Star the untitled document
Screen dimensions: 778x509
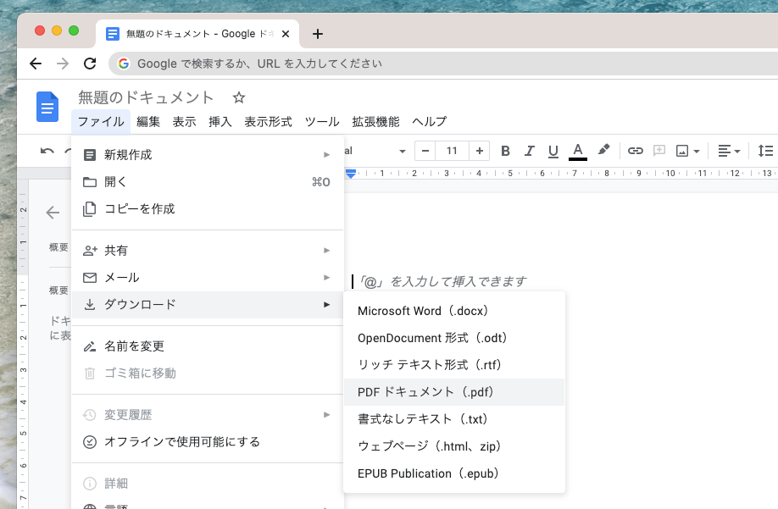pyautogui.click(x=239, y=97)
